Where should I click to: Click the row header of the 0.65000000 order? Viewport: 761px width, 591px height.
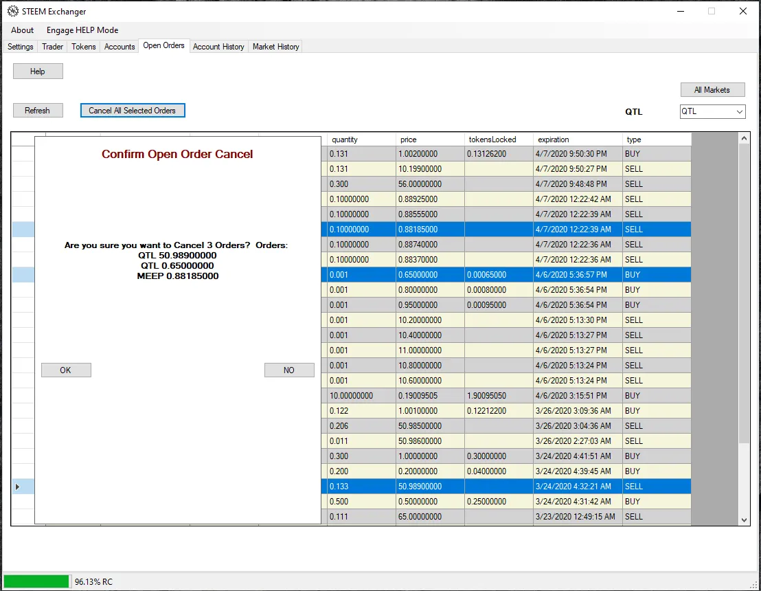pyautogui.click(x=23, y=275)
